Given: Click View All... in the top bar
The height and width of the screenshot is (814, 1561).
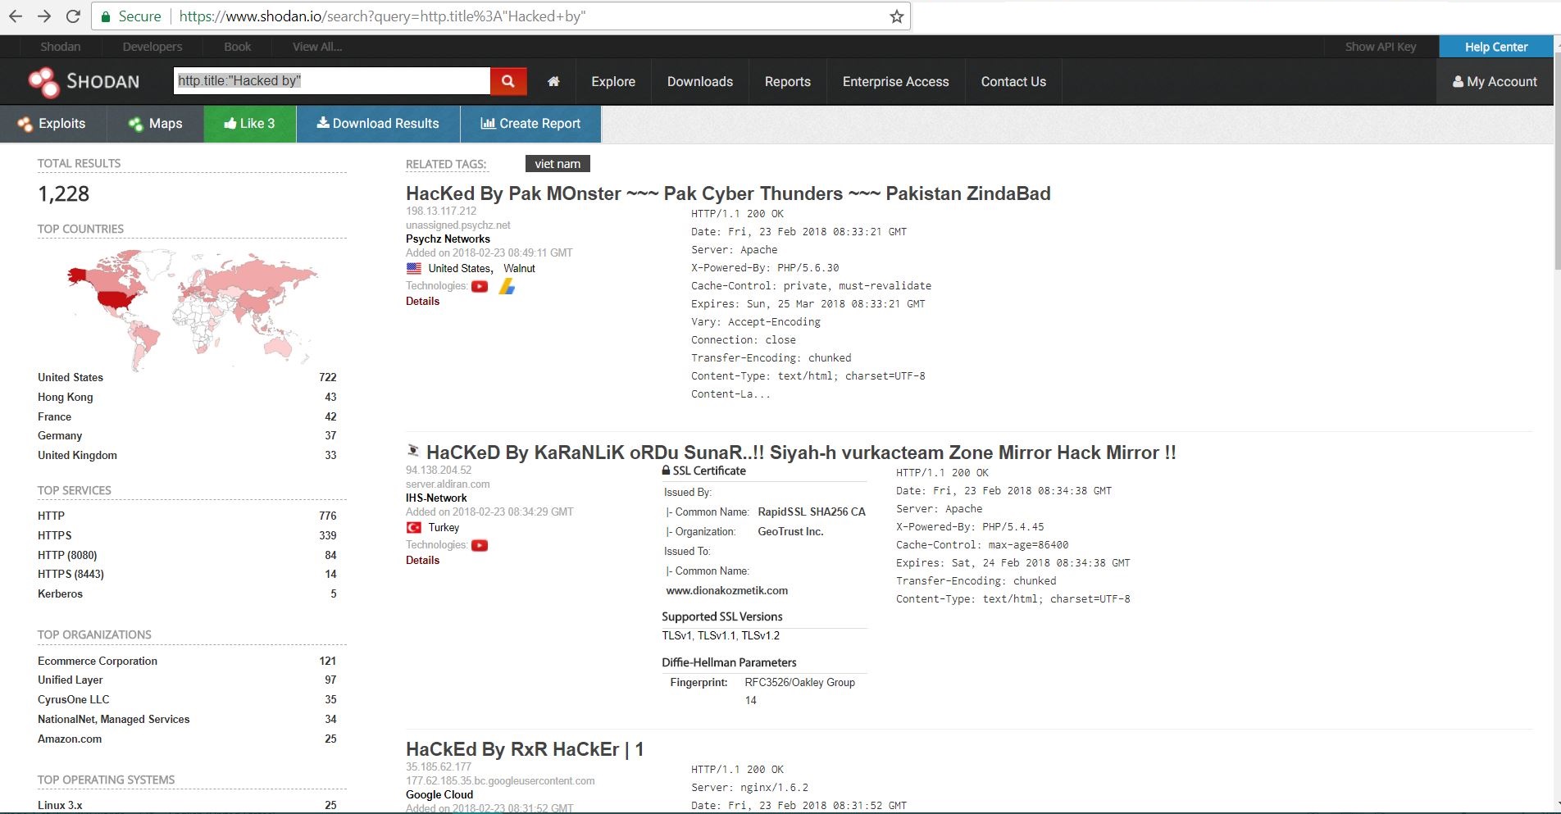Looking at the screenshot, I should tap(317, 47).
